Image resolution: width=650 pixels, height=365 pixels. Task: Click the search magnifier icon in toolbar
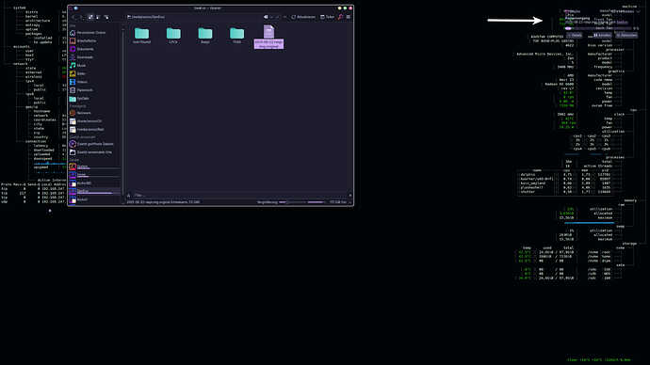340,17
